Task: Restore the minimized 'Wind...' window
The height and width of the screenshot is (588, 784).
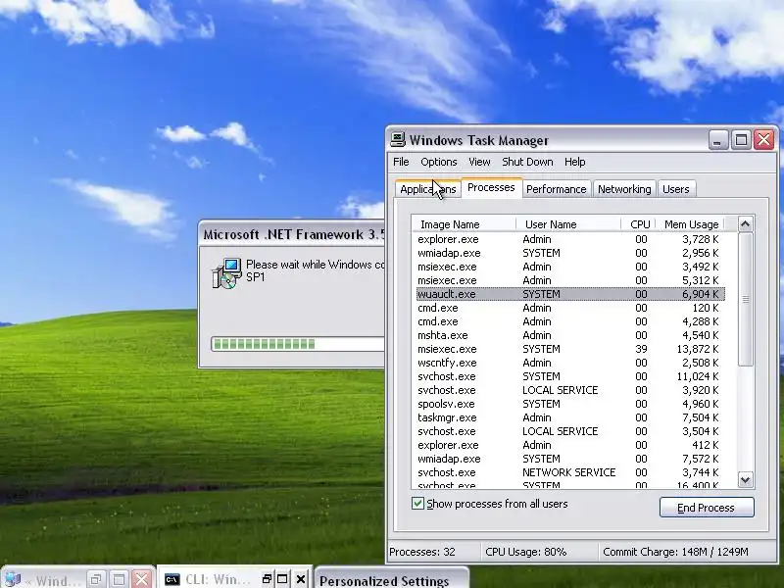Action: pyautogui.click(x=96, y=579)
